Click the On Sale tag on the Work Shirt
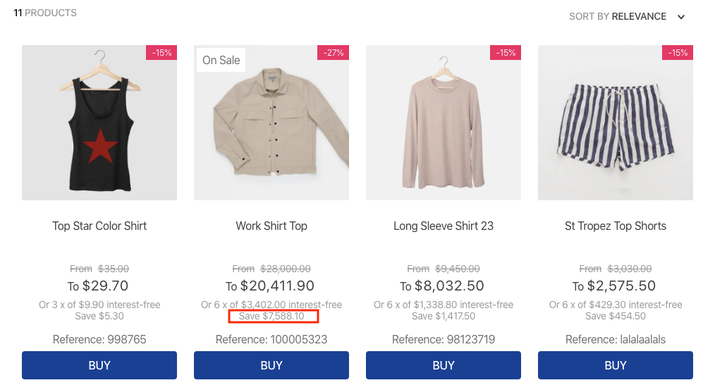The height and width of the screenshot is (385, 703). coord(221,60)
